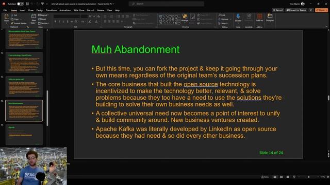Switch to Reading view
330x185 pixels.
tap(288, 177)
